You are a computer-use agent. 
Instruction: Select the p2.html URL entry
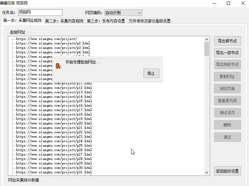53,43
